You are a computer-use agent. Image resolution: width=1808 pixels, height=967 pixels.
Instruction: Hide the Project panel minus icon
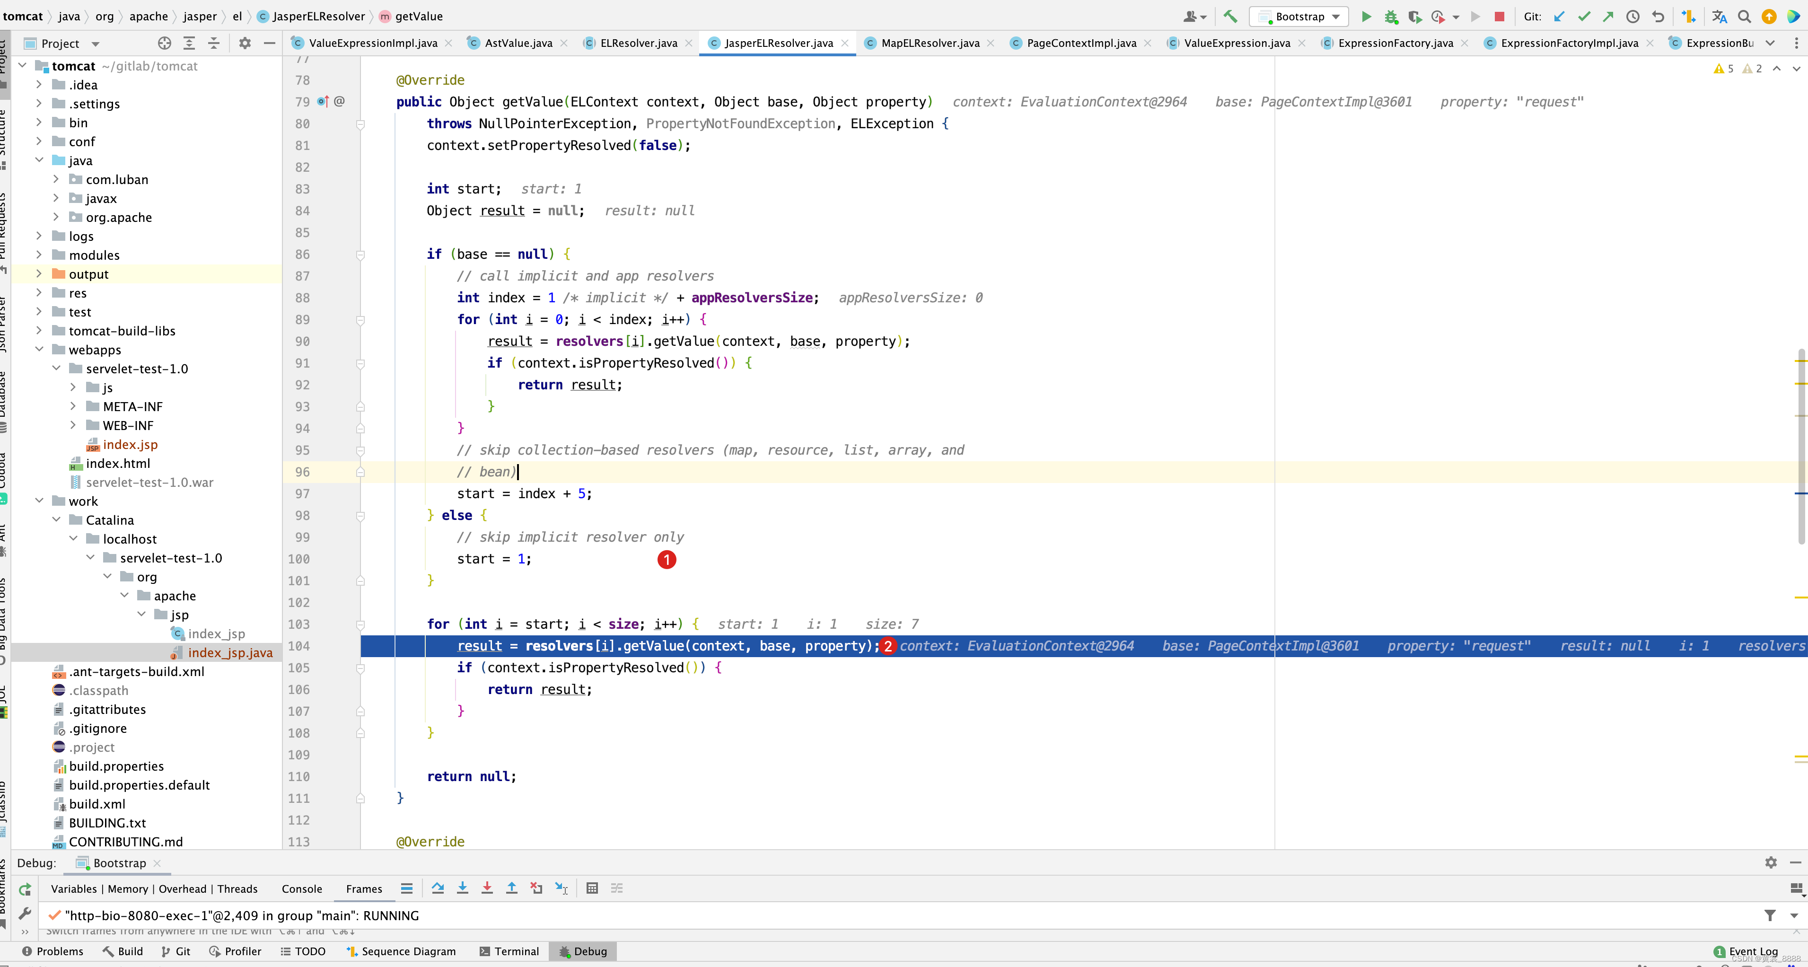pos(269,44)
